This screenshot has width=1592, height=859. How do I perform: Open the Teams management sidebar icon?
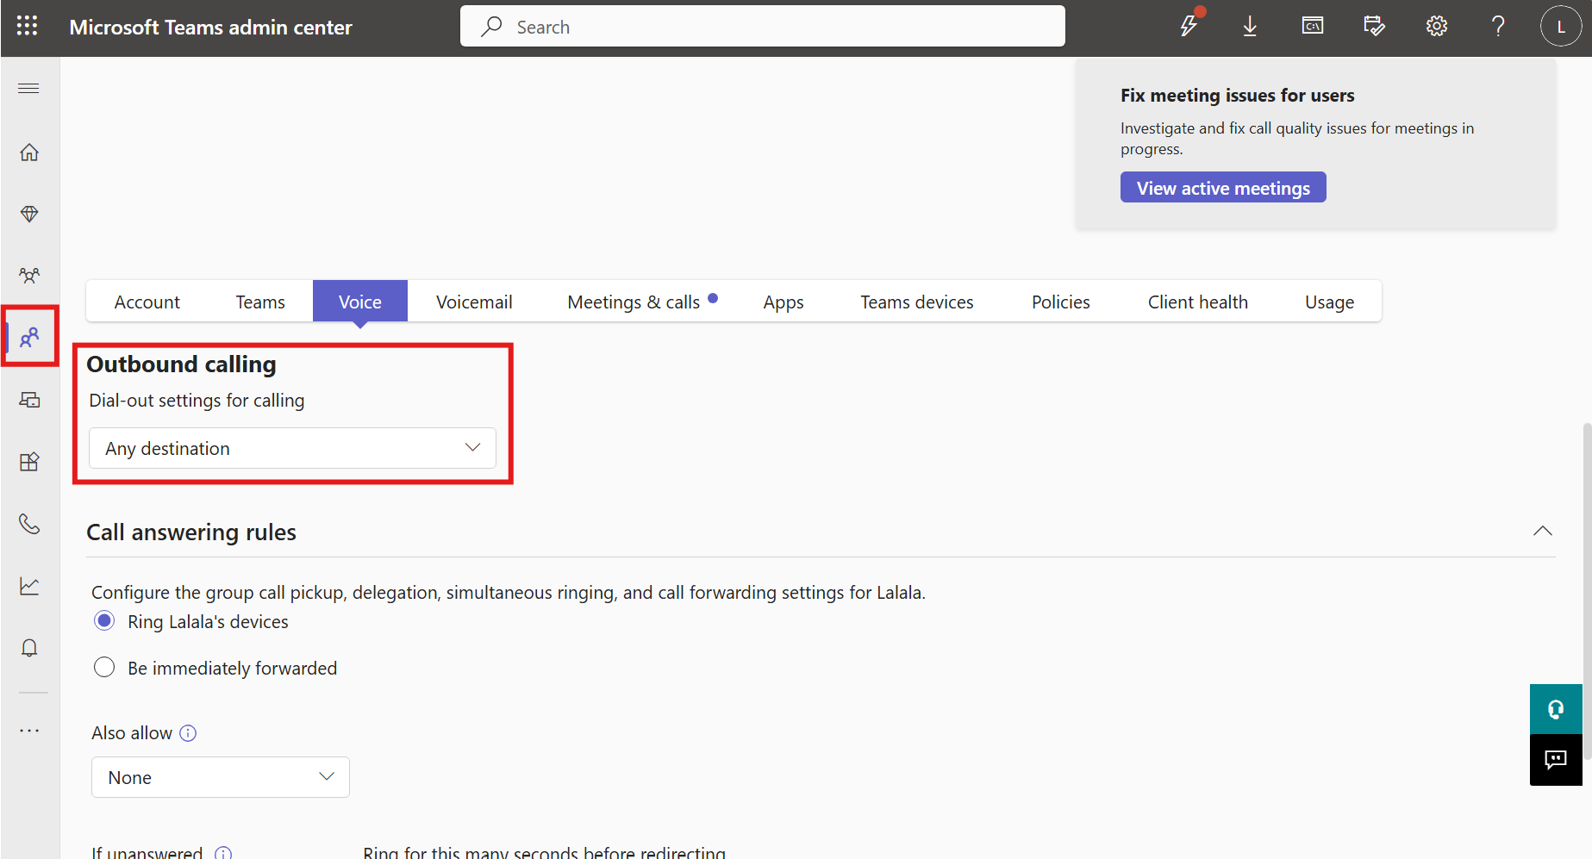[29, 276]
